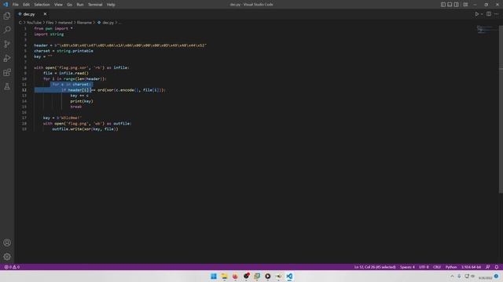Open the Run menu
Screen dimensions: 503x282
[80, 5]
